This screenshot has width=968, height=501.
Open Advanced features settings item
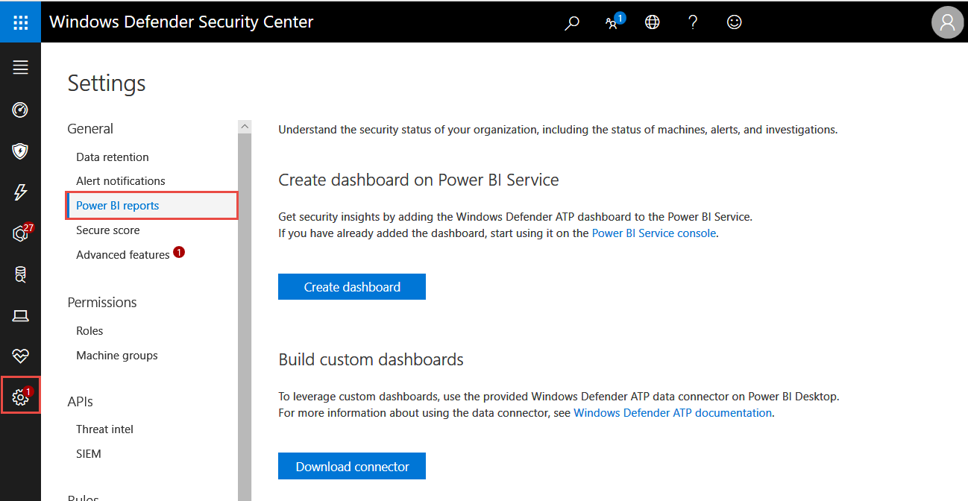[123, 255]
